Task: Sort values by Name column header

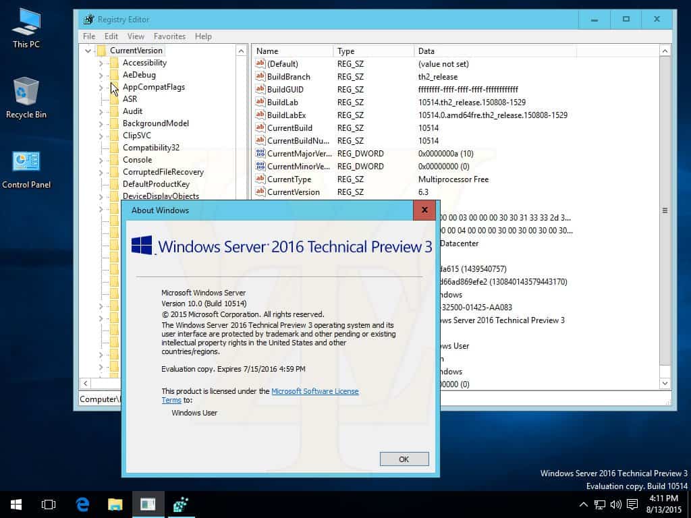Action: click(293, 51)
